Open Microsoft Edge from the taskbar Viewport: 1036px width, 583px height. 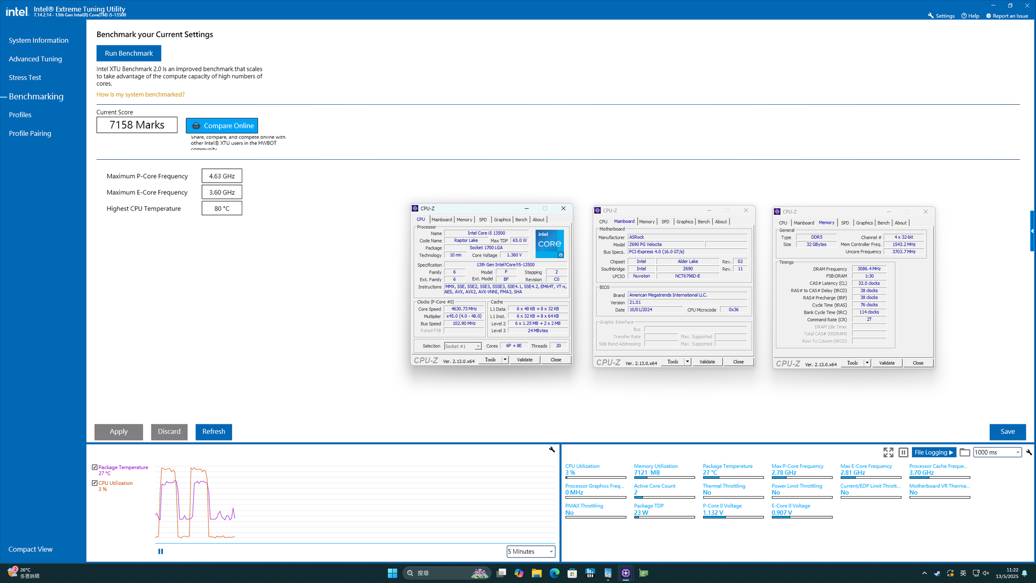pos(554,573)
